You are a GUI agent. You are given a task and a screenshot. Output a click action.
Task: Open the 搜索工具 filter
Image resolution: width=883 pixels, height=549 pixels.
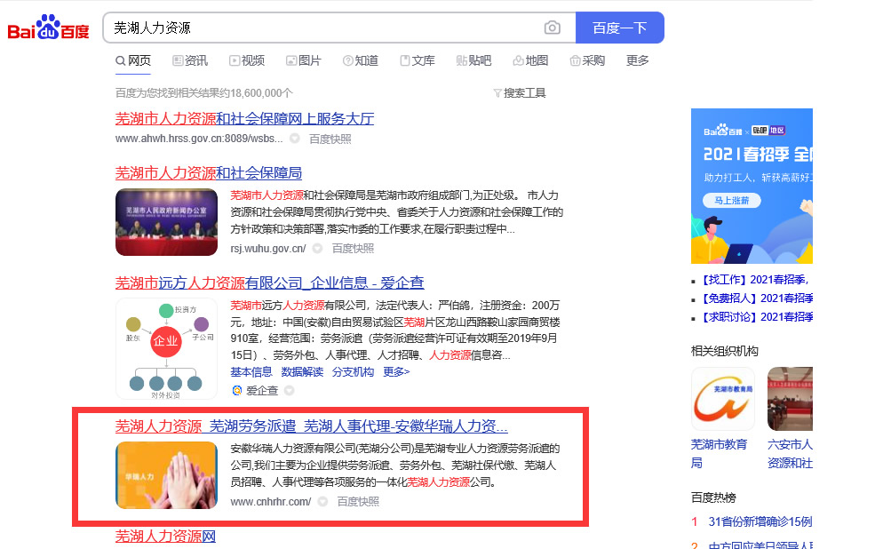pos(519,92)
